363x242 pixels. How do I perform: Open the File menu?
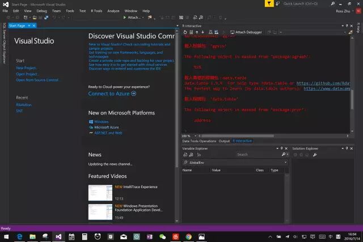[x=5, y=11]
